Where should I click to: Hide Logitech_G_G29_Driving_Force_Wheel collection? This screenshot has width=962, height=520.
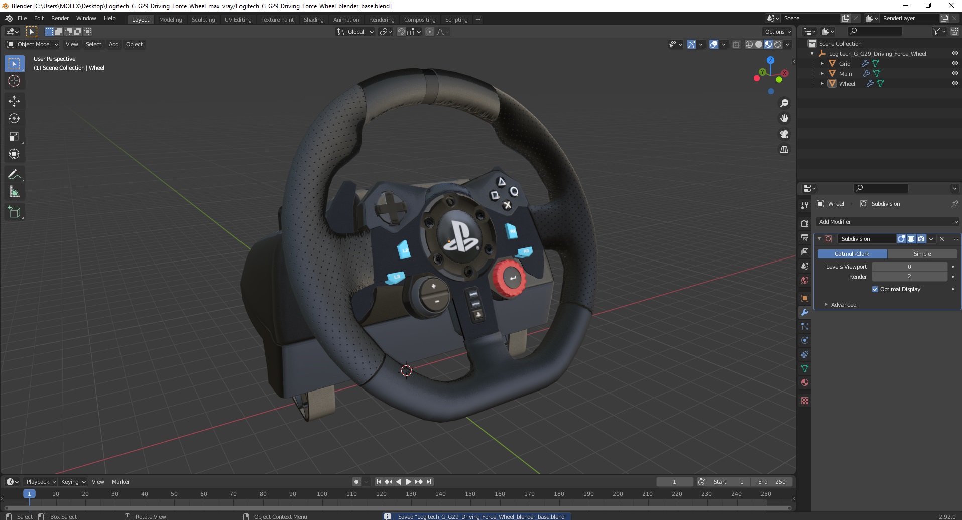click(954, 53)
